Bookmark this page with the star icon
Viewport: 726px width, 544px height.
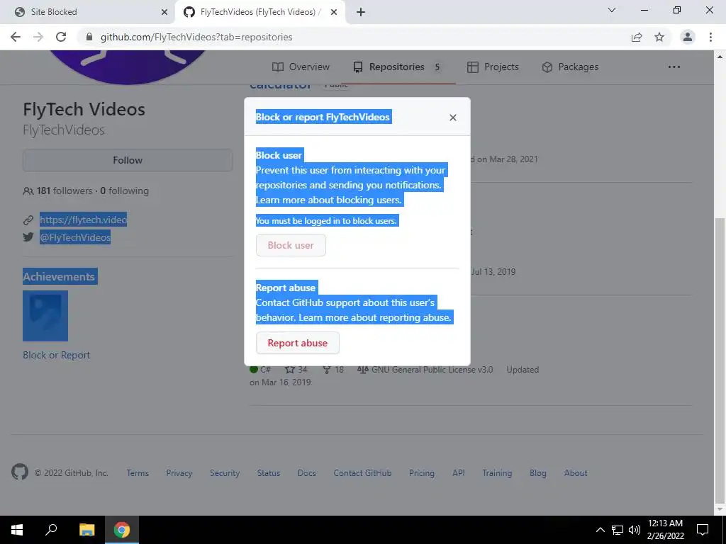click(659, 37)
